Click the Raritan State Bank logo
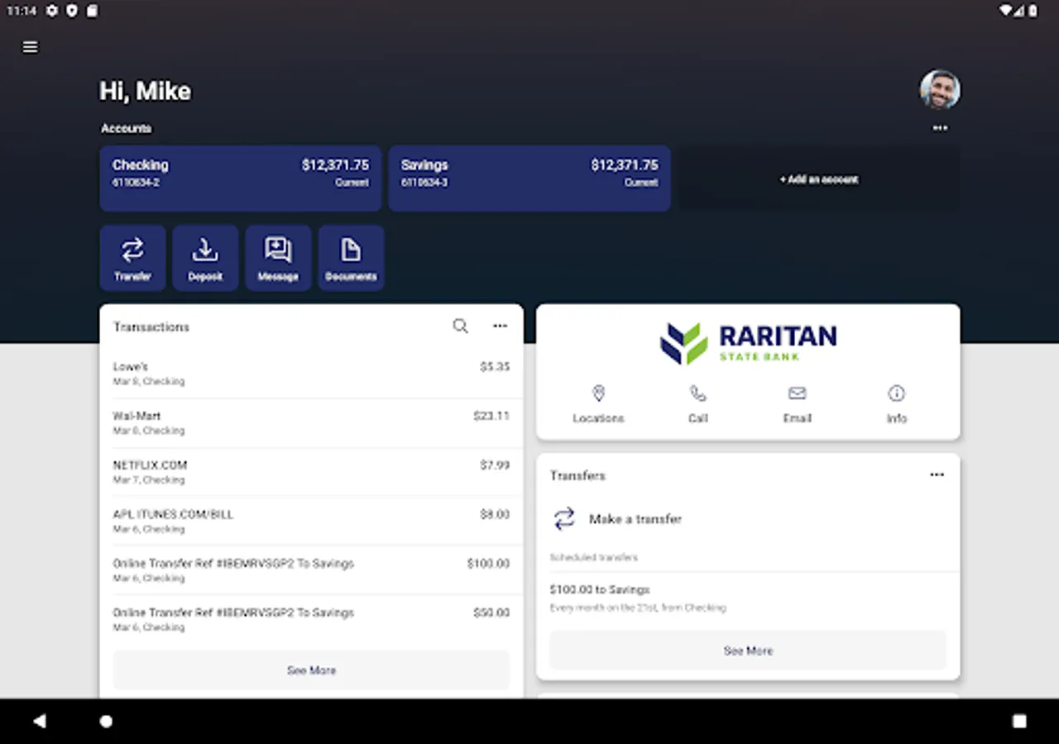The image size is (1059, 744). (748, 343)
